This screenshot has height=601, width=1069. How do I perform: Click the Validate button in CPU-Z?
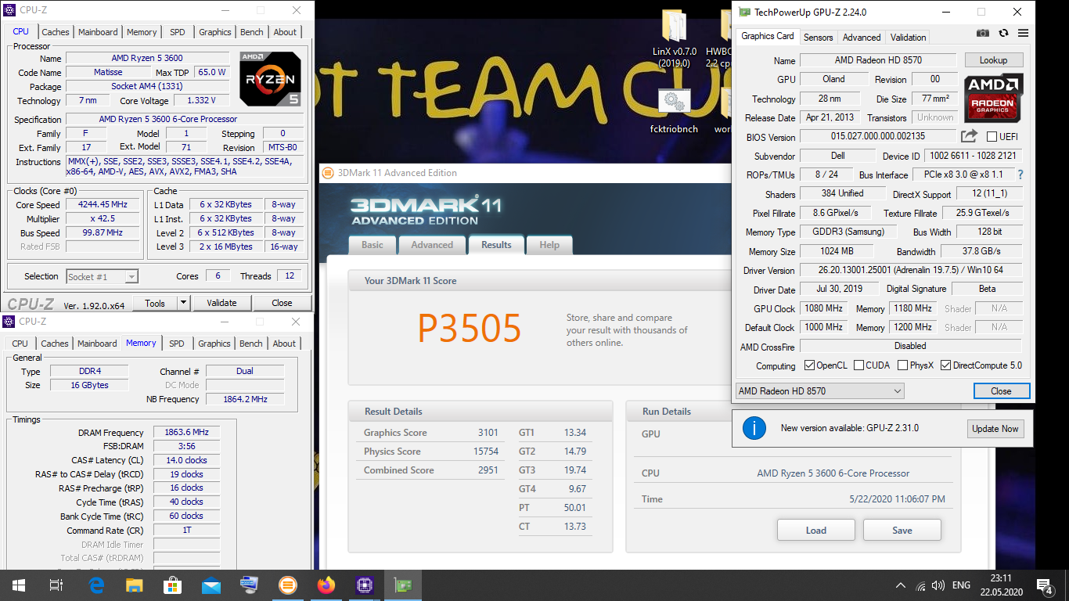(x=221, y=303)
